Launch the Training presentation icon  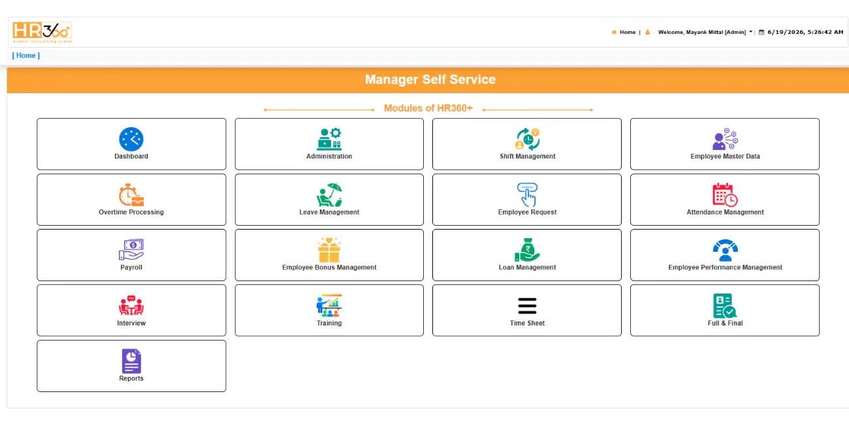(329, 306)
